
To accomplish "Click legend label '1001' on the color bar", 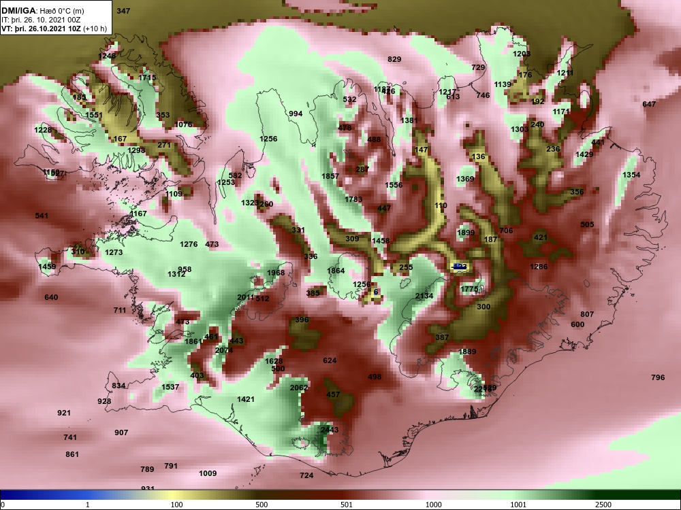I will click(518, 505).
